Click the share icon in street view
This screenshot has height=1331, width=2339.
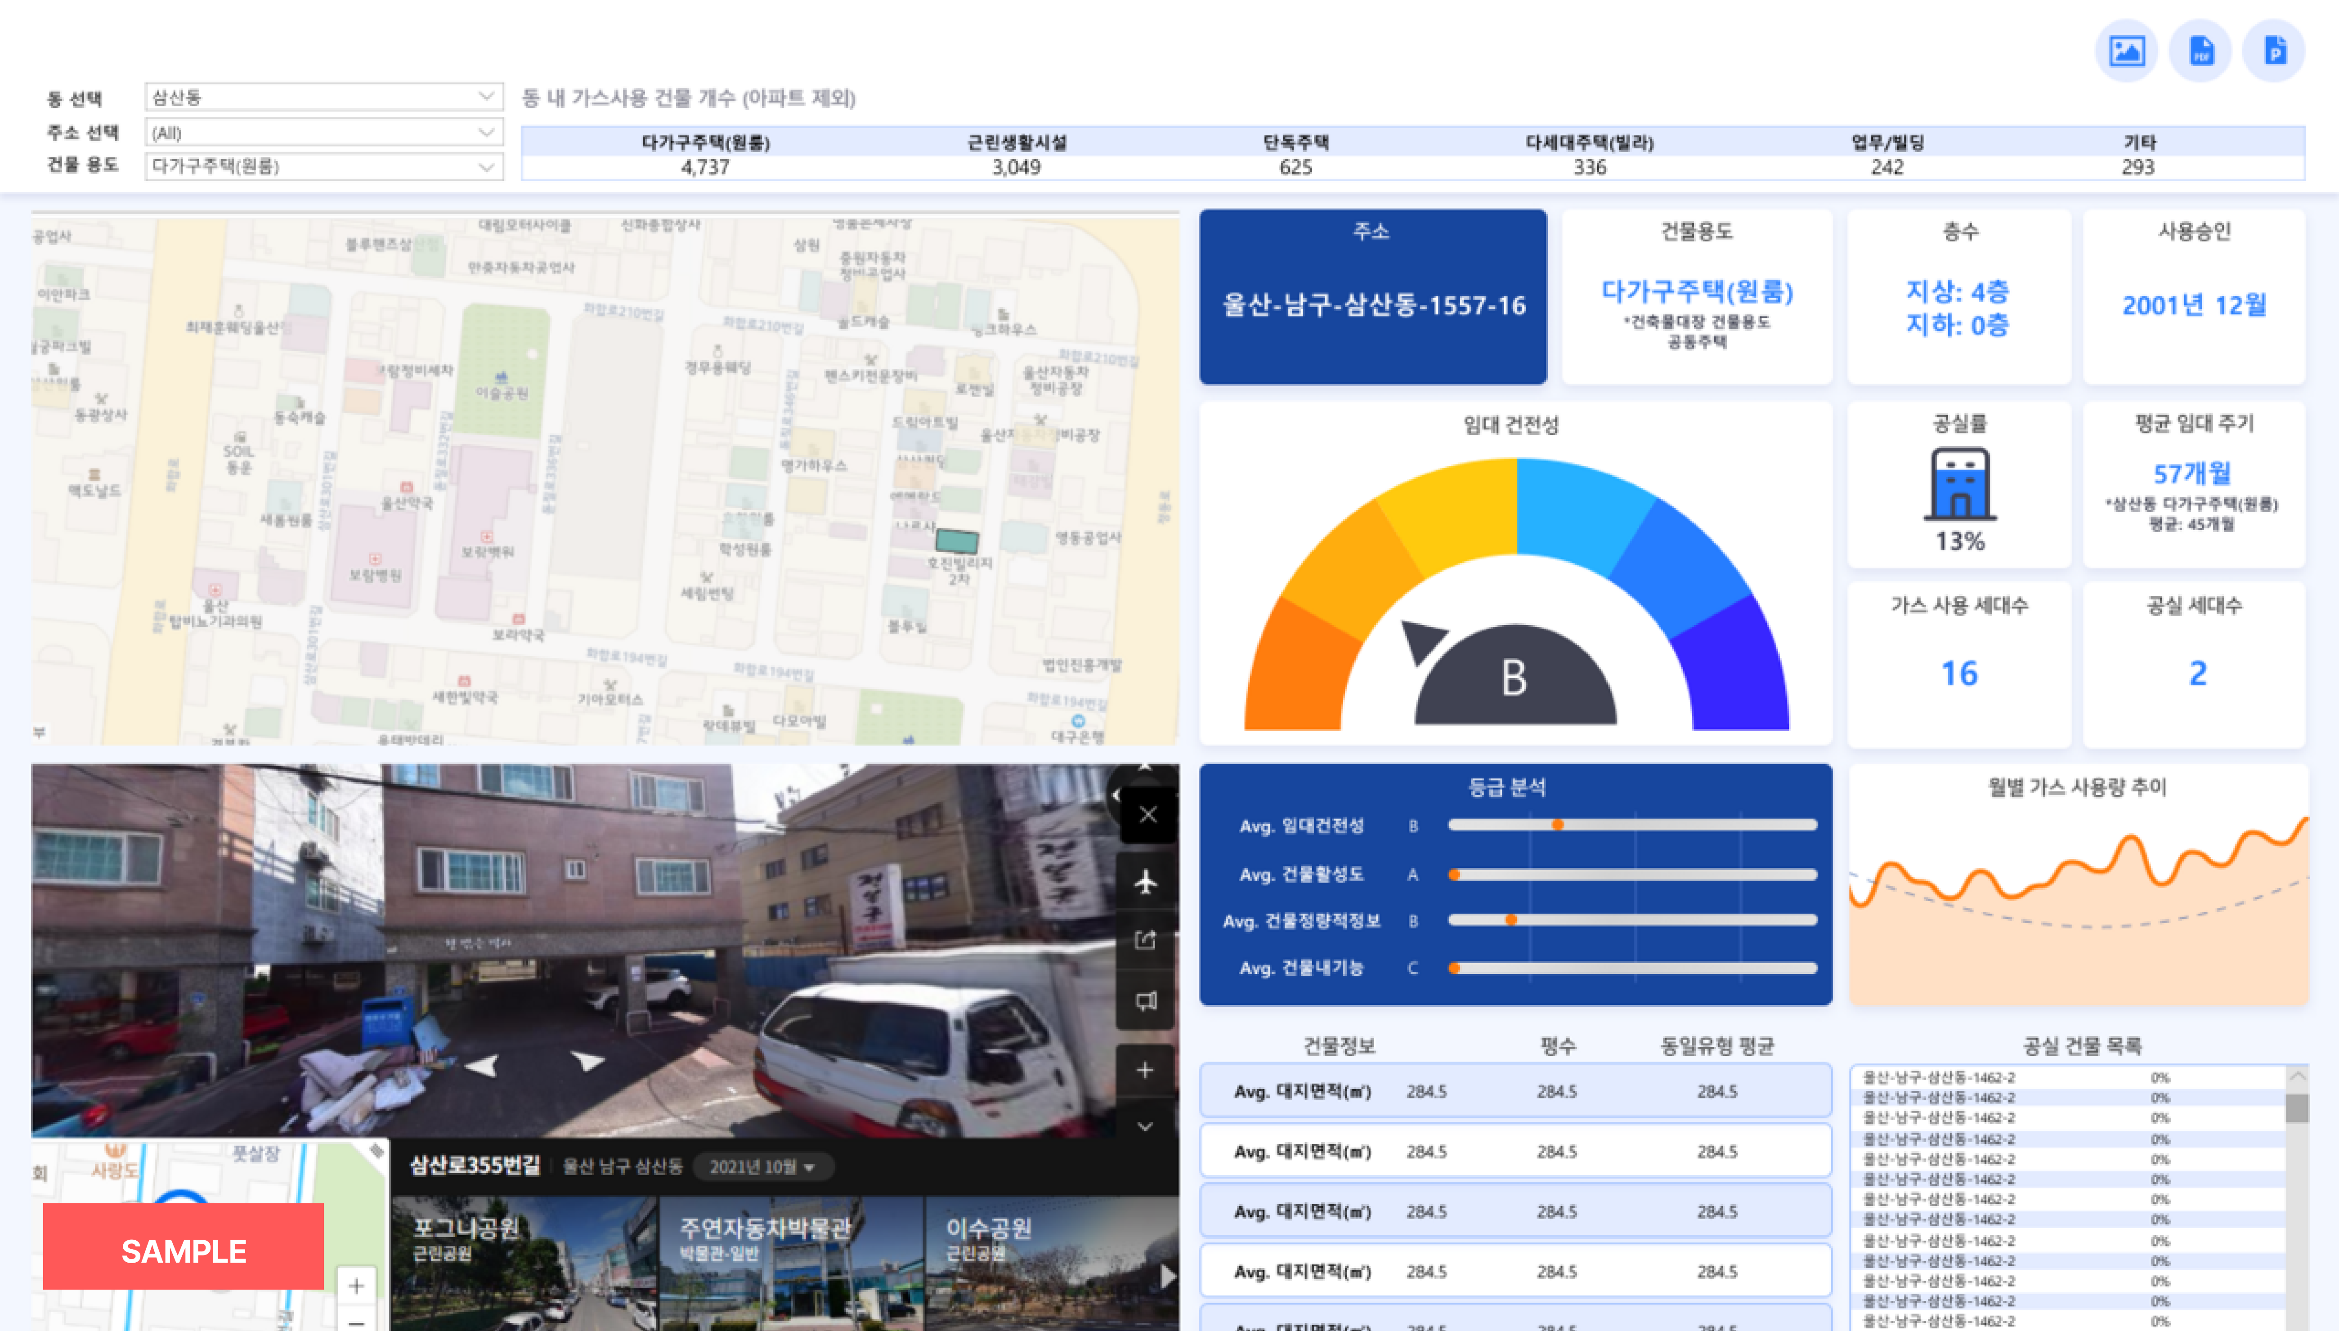pyautogui.click(x=1146, y=940)
